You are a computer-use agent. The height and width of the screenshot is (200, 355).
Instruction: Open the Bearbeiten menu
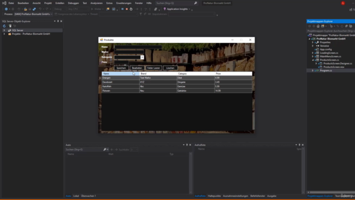23,3
